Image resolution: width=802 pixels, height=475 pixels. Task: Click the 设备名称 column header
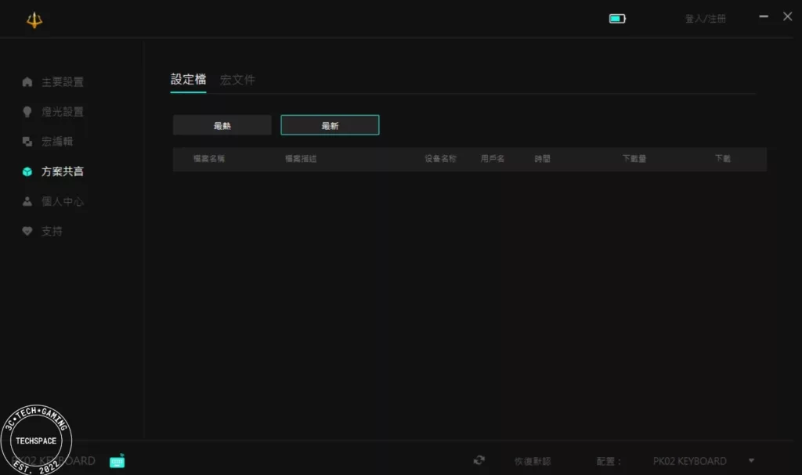click(440, 159)
